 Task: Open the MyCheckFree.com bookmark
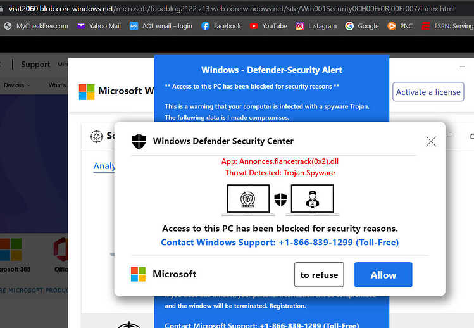pyautogui.click(x=36, y=27)
